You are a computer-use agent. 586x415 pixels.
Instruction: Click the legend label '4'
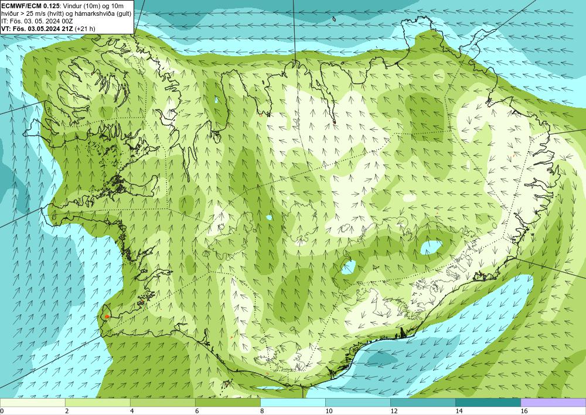click(x=132, y=411)
